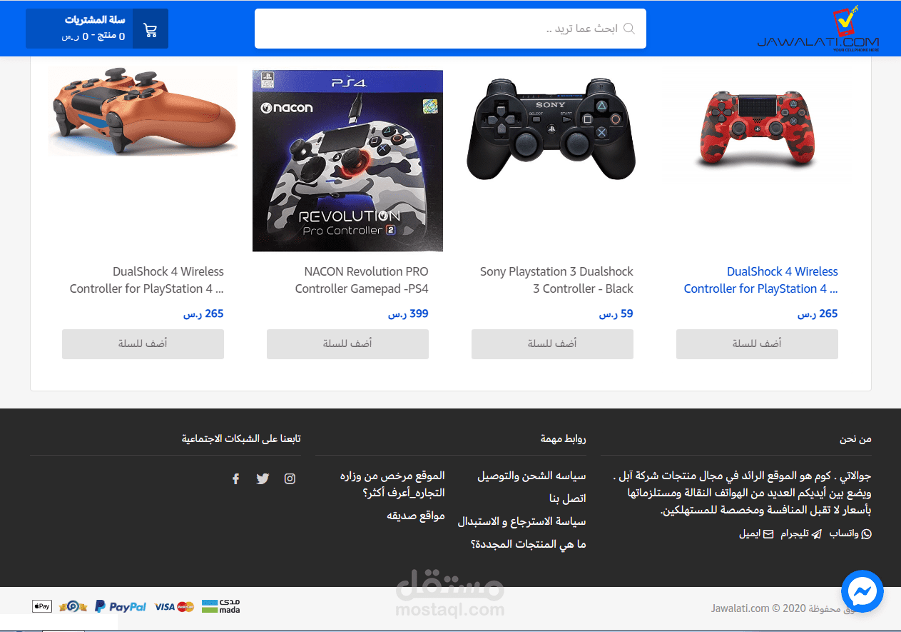Open اتصل بنا contact link
The image size is (901, 632).
[568, 498]
